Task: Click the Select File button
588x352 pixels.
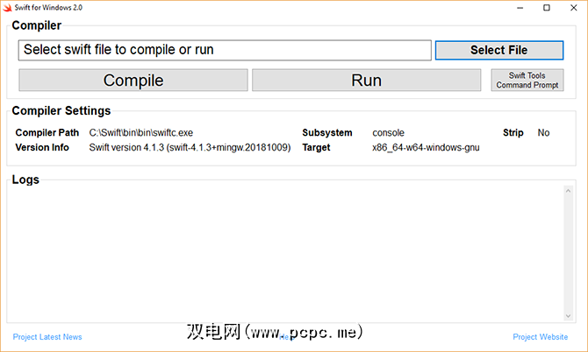Action: coord(499,50)
